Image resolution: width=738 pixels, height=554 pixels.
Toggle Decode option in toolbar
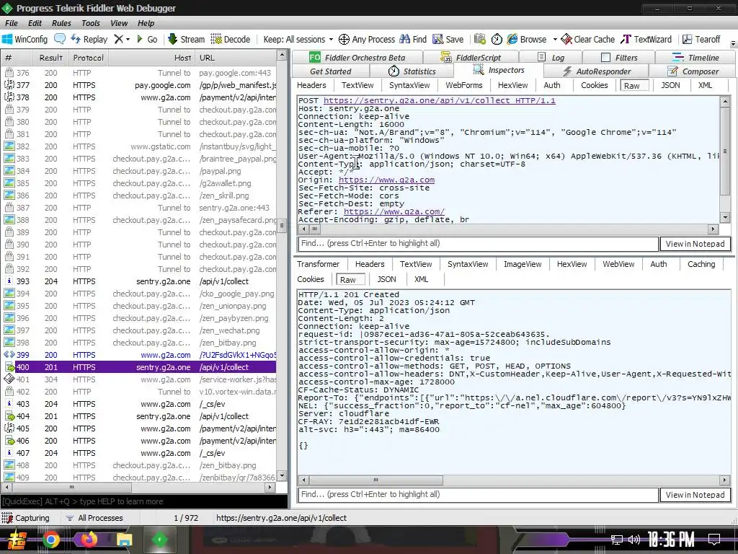[x=231, y=39]
